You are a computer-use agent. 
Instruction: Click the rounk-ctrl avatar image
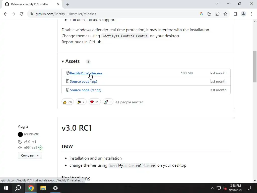point(20,134)
